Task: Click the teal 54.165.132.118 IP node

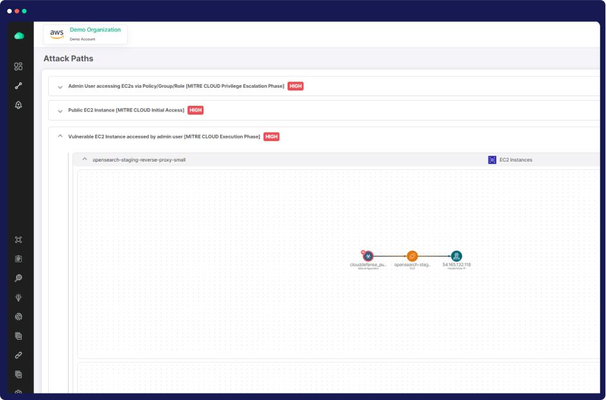Action: (456, 256)
